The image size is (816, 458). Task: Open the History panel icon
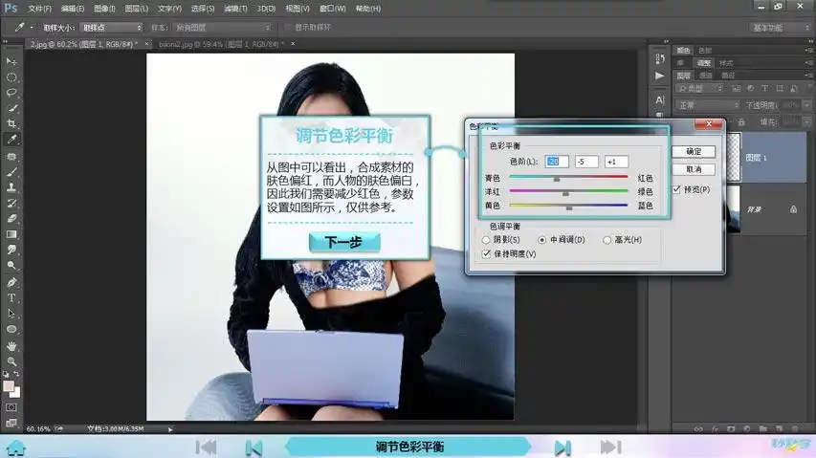[x=660, y=58]
